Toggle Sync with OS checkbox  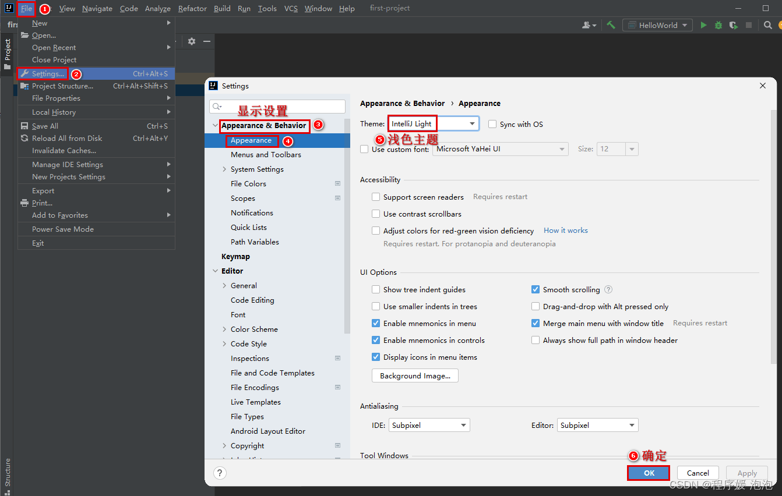click(x=492, y=124)
